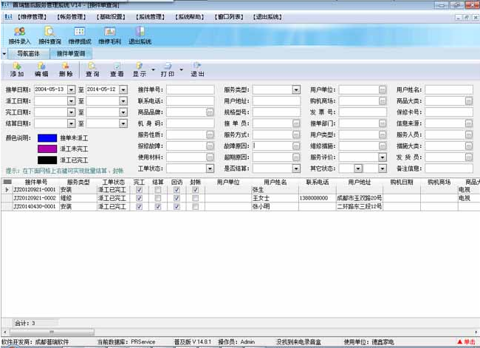Open the 【基础设置】 menu
The image size is (480, 348).
(x=111, y=17)
